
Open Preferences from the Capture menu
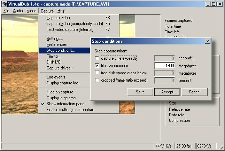pyautogui.click(x=58, y=44)
